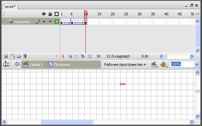The width and height of the screenshot is (202, 126).
Task: Click the 0.8c elapsed time value
Action: coord(145,56)
